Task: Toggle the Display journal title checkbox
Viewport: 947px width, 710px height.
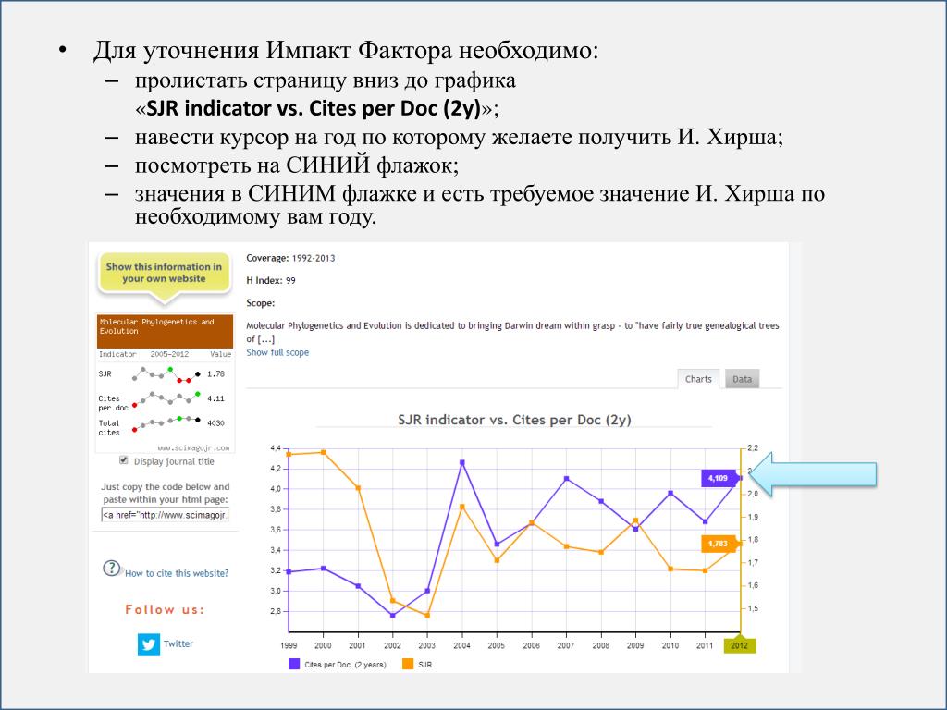Action: click(124, 460)
